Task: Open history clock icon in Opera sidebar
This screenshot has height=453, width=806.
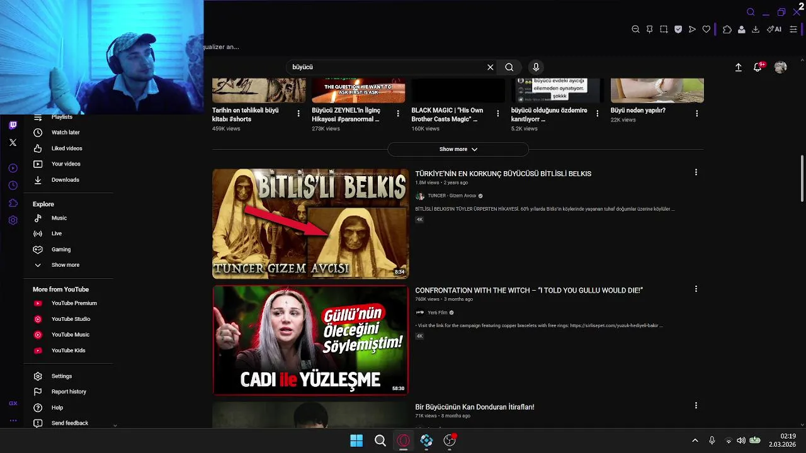Action: pyautogui.click(x=13, y=186)
